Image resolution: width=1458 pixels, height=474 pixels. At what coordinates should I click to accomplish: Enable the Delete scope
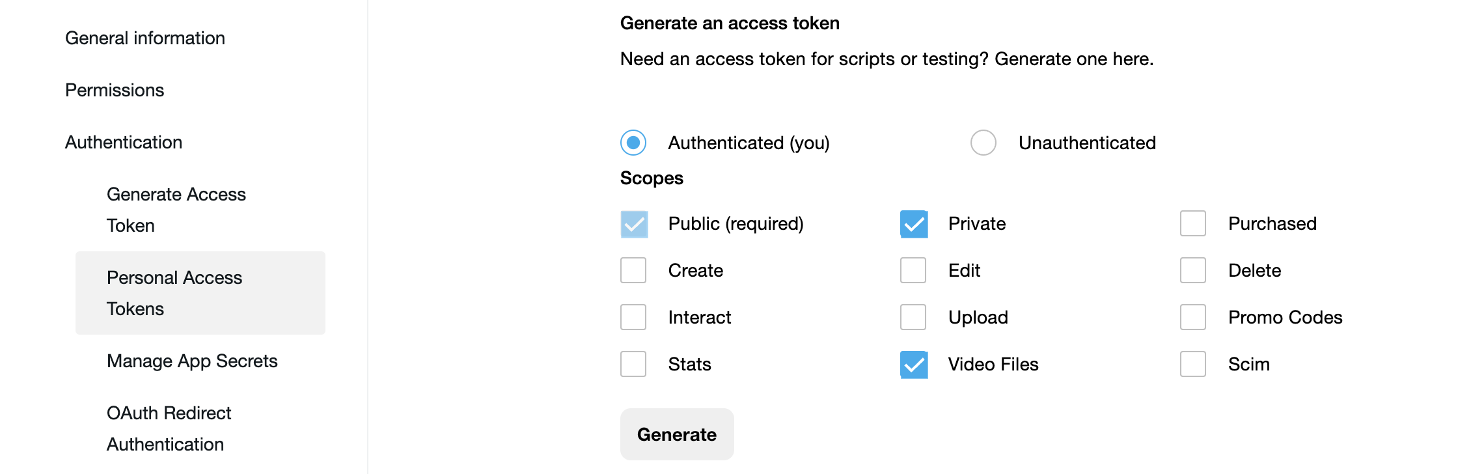(1193, 270)
